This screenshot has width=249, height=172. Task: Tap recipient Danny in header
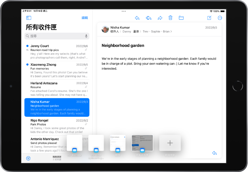pos(127,32)
